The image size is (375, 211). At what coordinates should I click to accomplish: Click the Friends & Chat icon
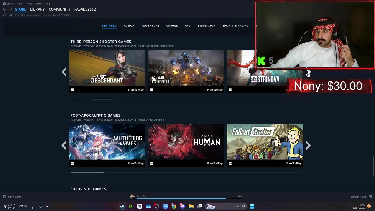370,197
